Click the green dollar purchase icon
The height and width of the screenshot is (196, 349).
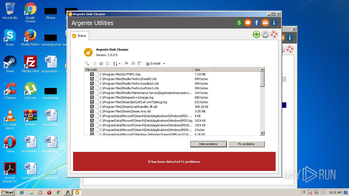239,23
